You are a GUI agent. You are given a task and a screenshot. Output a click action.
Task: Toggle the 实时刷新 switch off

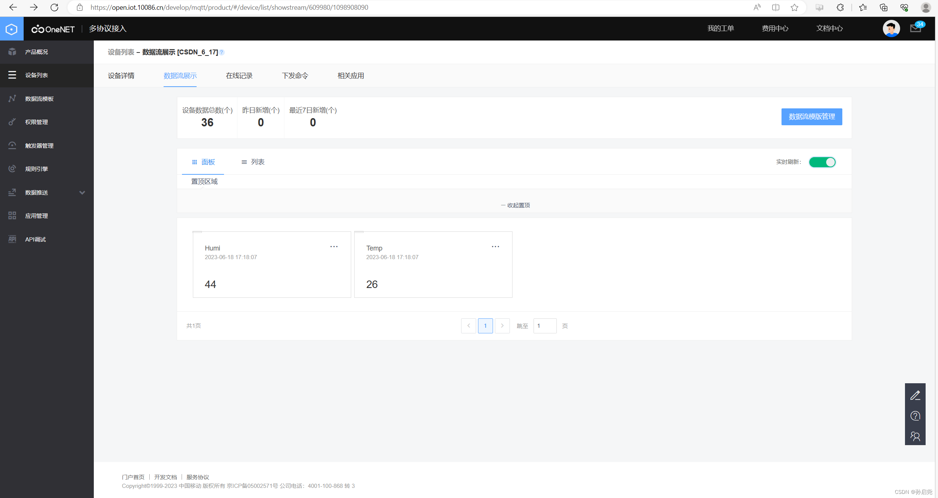(x=821, y=162)
